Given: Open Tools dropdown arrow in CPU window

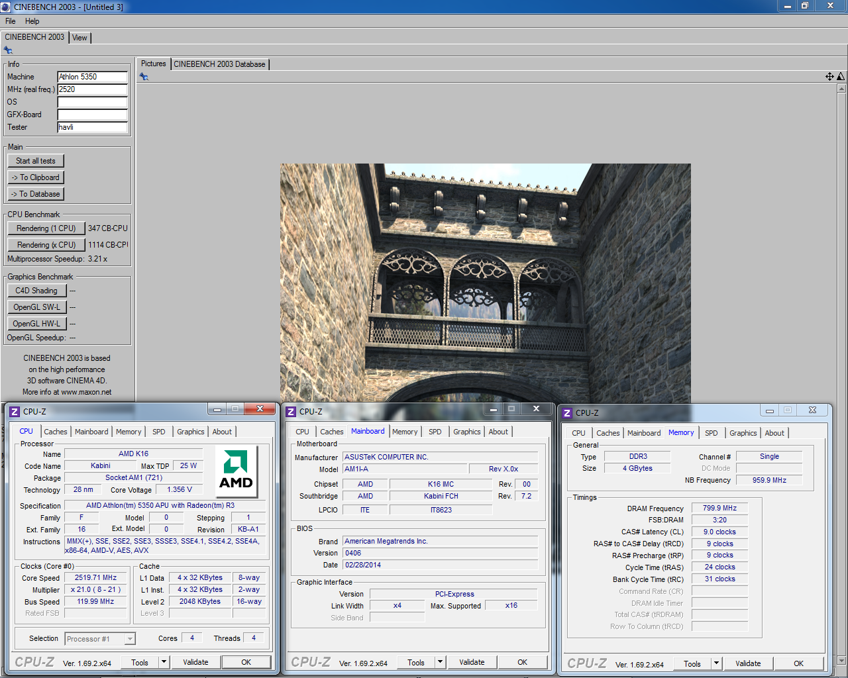Looking at the screenshot, I should click(164, 662).
